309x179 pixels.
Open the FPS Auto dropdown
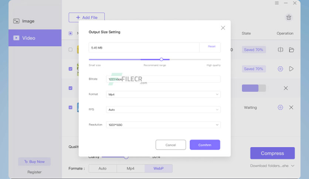point(163,109)
